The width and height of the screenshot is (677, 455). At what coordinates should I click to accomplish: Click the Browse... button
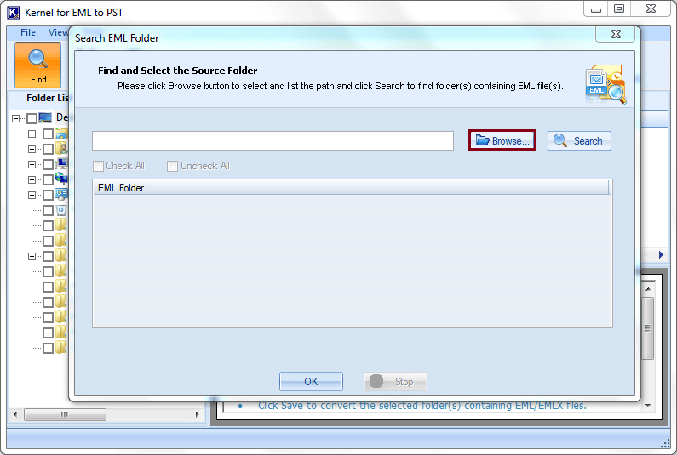[x=502, y=140]
